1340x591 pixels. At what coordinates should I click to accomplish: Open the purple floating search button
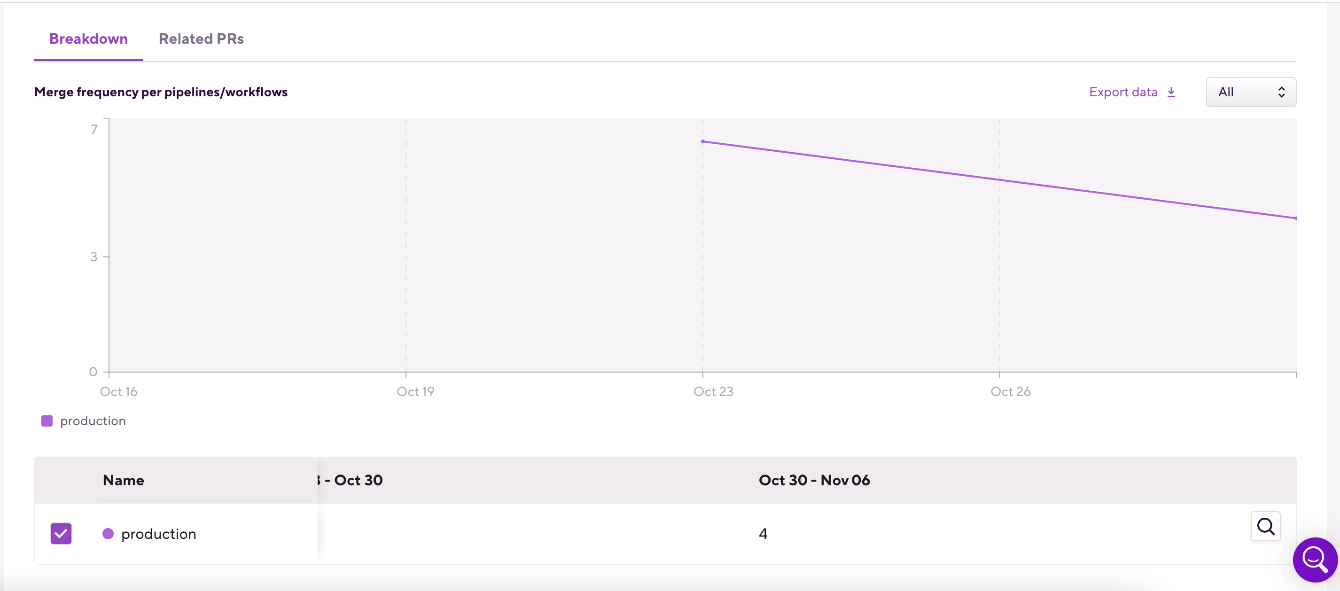tap(1315, 560)
